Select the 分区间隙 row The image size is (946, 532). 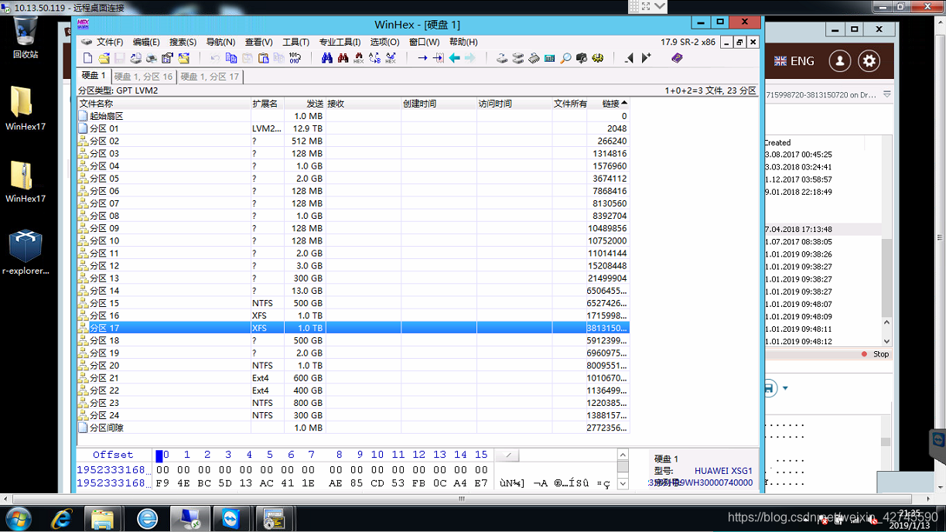[353, 428]
